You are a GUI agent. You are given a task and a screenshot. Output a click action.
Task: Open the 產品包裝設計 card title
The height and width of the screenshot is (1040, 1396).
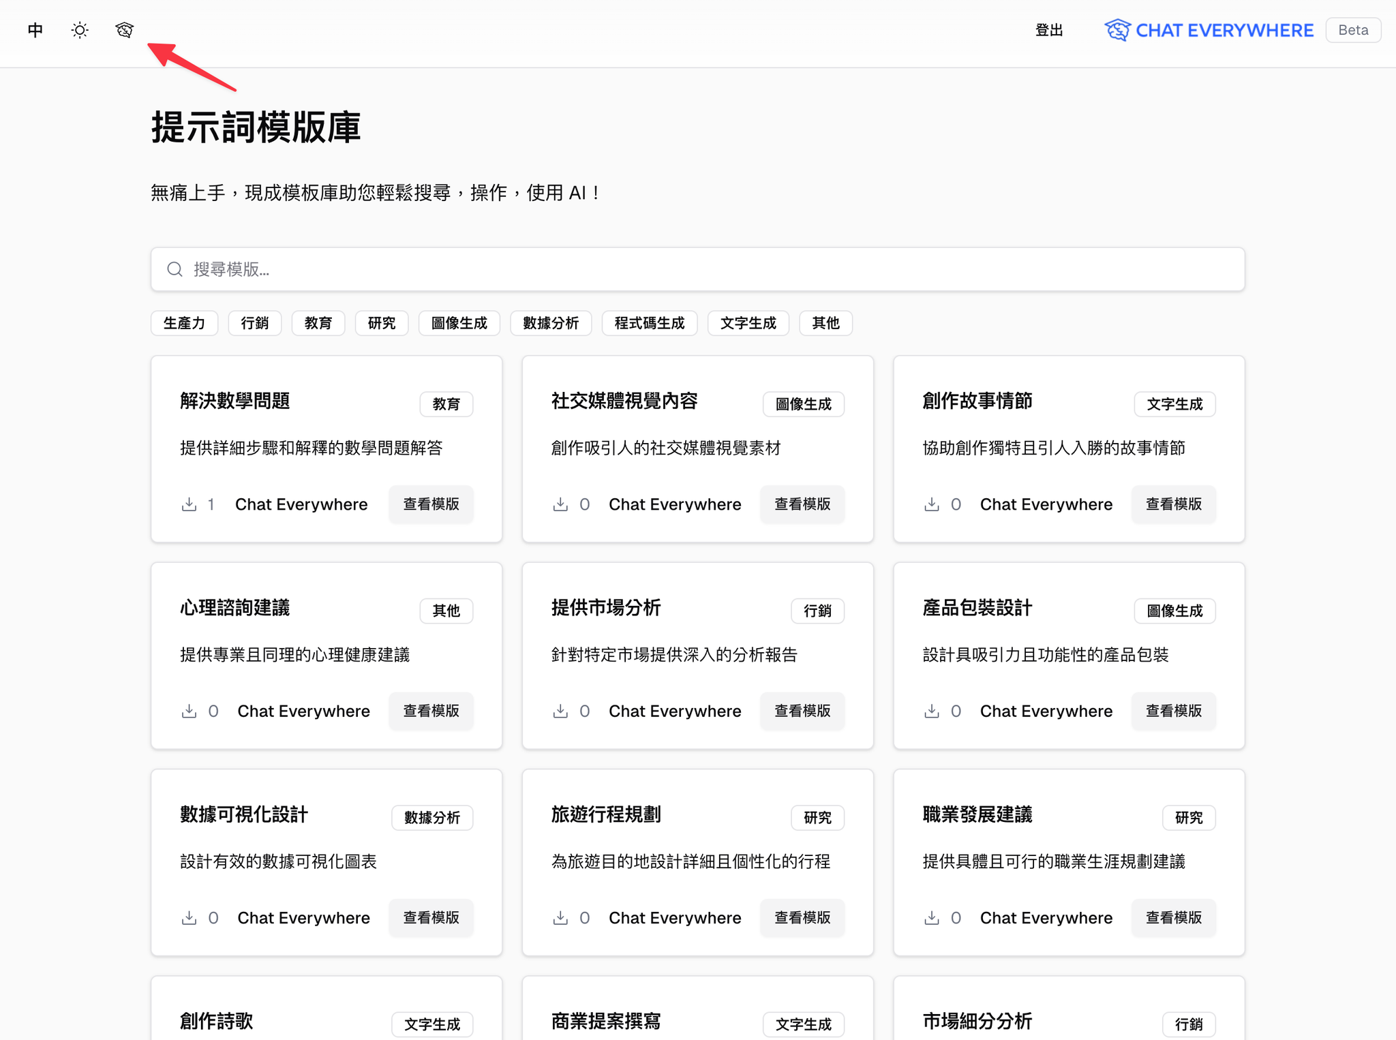977,607
